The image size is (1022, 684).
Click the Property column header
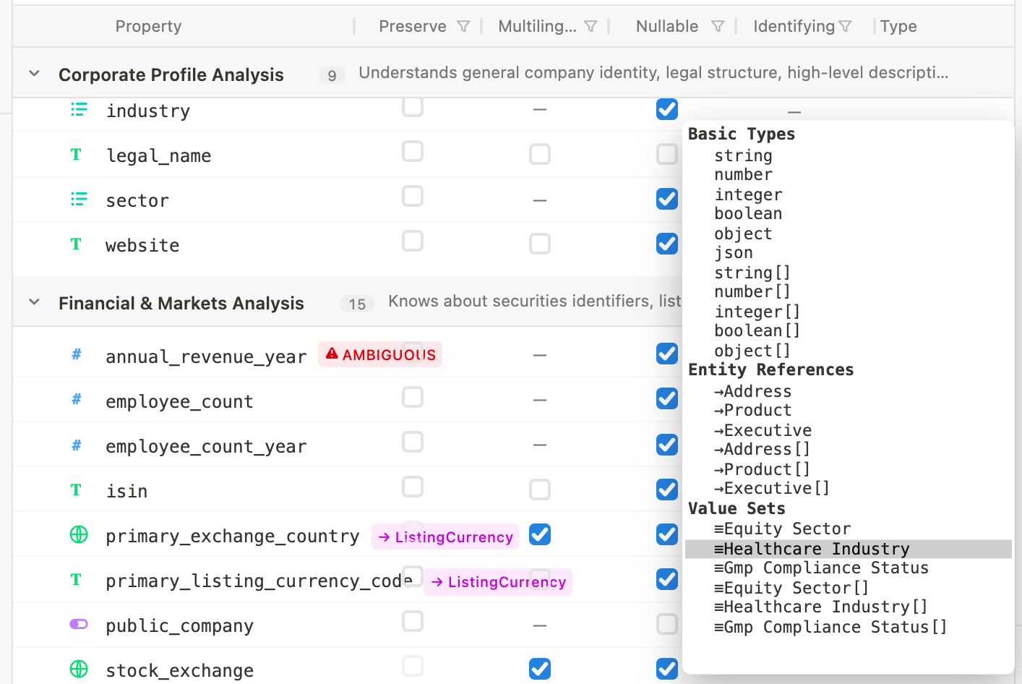(148, 27)
